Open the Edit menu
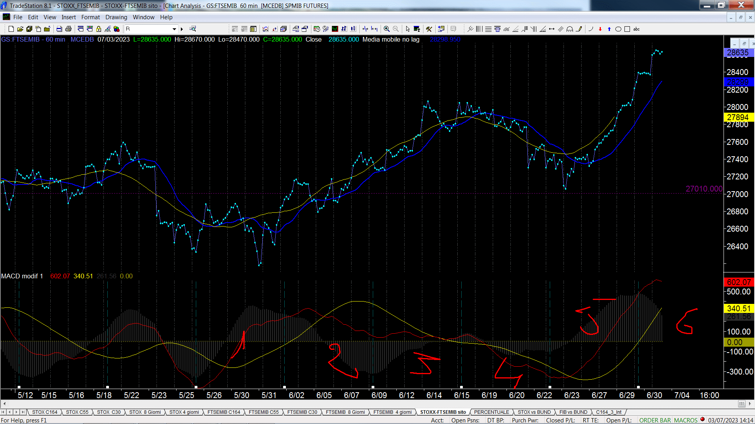 33,17
